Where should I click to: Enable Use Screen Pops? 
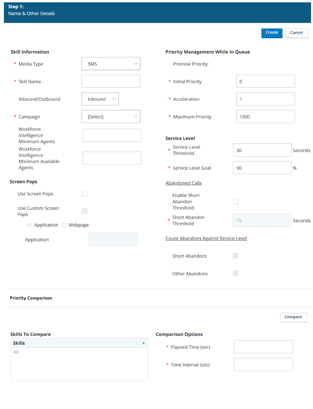click(85, 193)
